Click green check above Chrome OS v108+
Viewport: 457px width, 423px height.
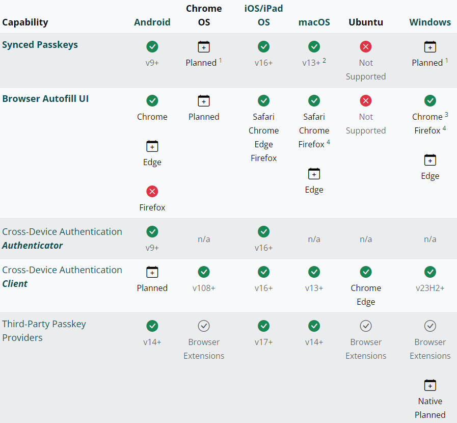pyautogui.click(x=204, y=272)
